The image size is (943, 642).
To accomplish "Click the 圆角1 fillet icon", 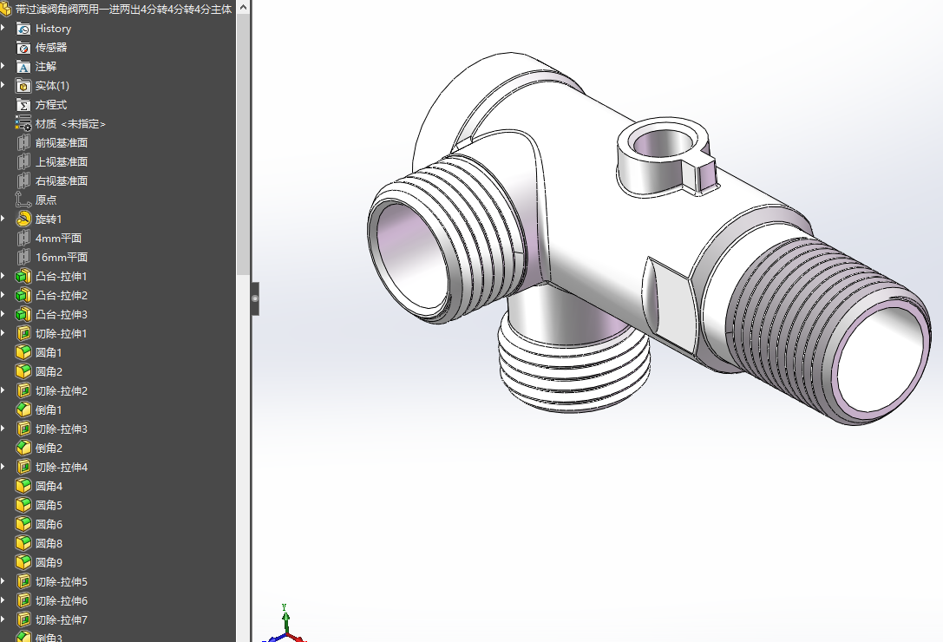I will pos(23,352).
